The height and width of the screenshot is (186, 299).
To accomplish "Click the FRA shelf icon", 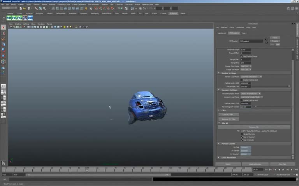I will pos(20,18).
